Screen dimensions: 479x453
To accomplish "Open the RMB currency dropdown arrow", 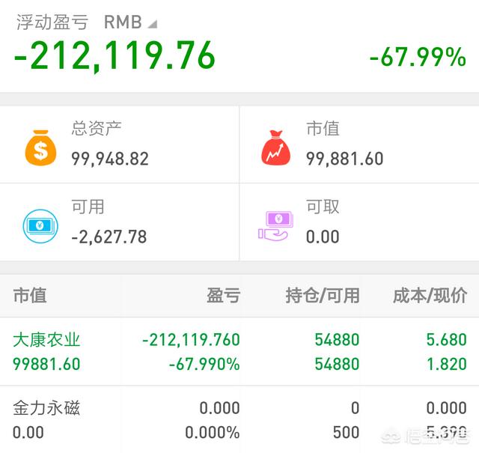I will (x=153, y=24).
